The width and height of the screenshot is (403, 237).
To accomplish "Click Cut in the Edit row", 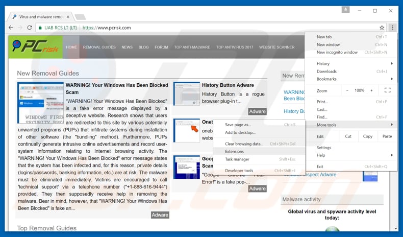I will coord(348,136).
